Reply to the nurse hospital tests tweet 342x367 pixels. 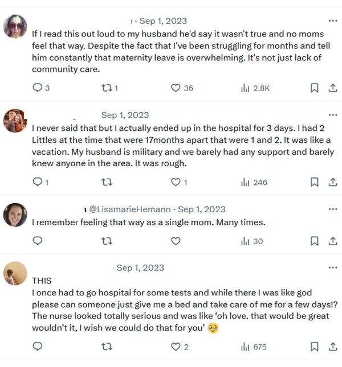click(38, 347)
